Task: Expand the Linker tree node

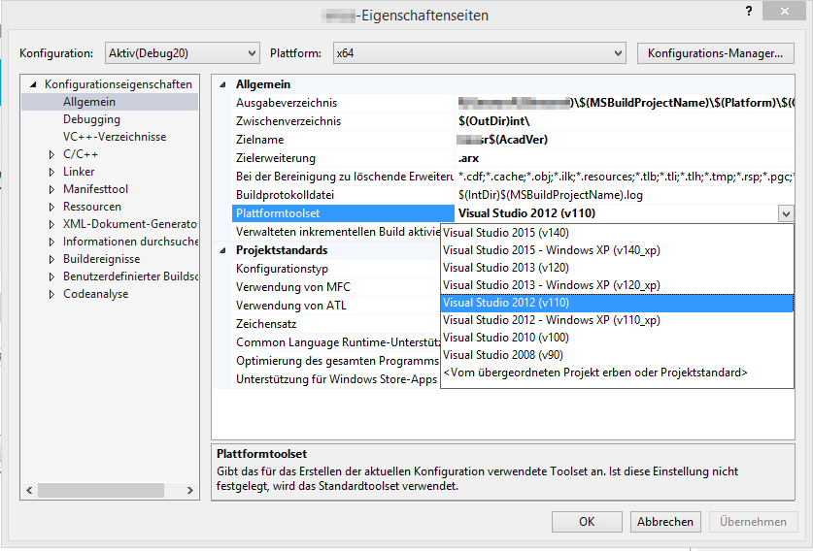Action: click(x=51, y=172)
